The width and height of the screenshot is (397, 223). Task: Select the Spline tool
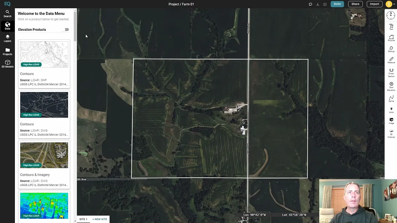click(391, 98)
